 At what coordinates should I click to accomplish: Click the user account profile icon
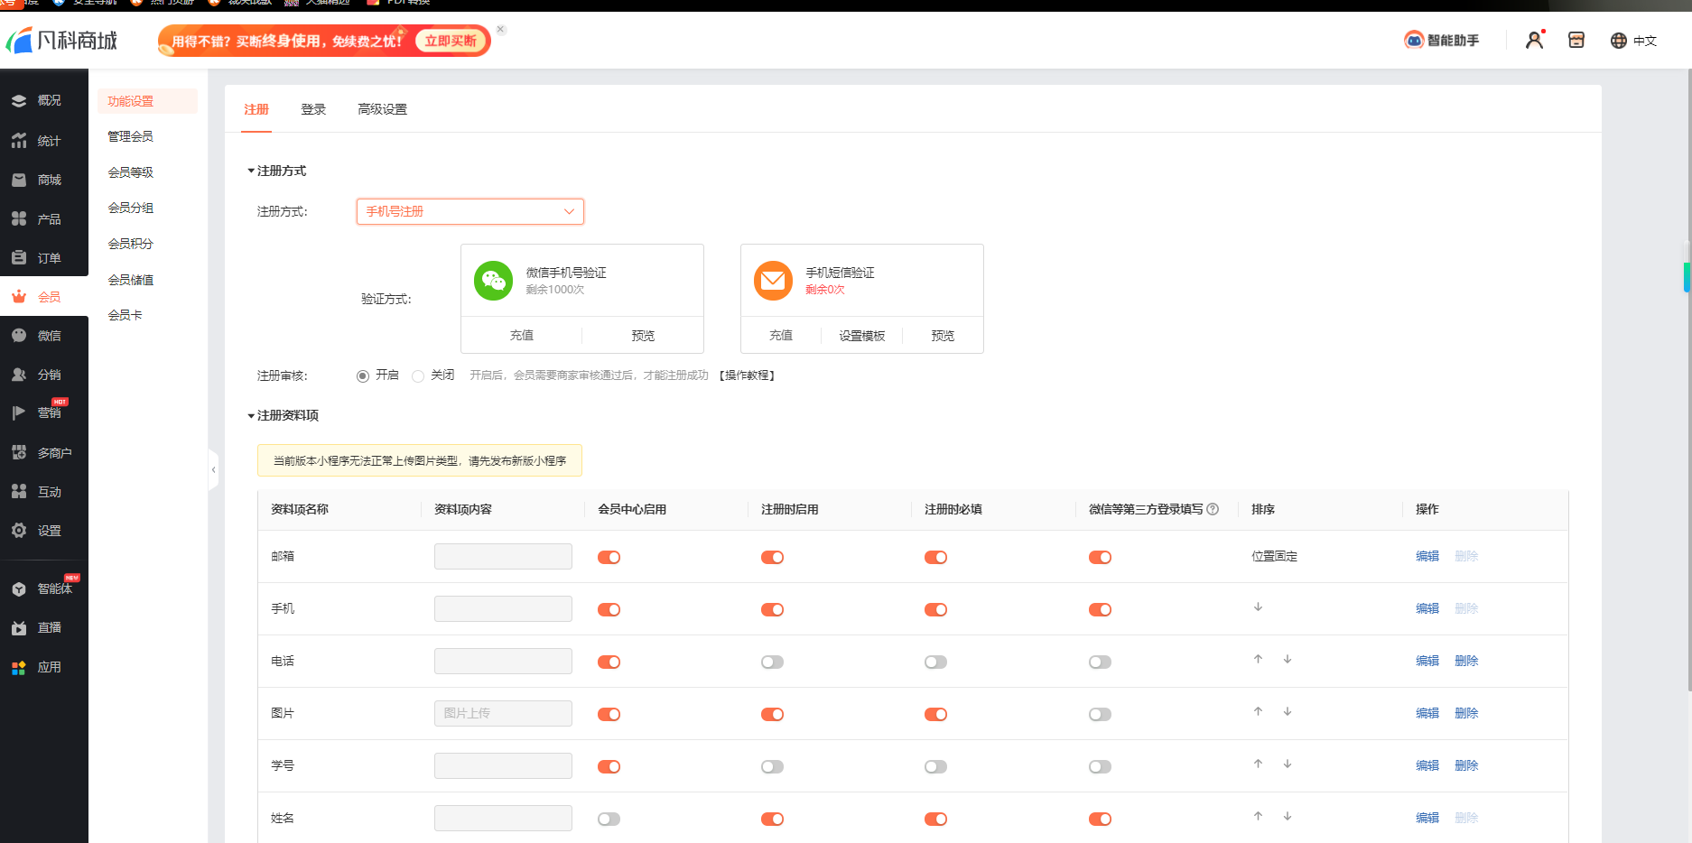(x=1534, y=40)
